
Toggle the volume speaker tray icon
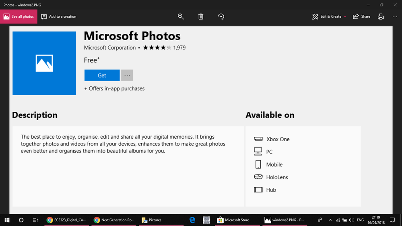tap(351, 220)
